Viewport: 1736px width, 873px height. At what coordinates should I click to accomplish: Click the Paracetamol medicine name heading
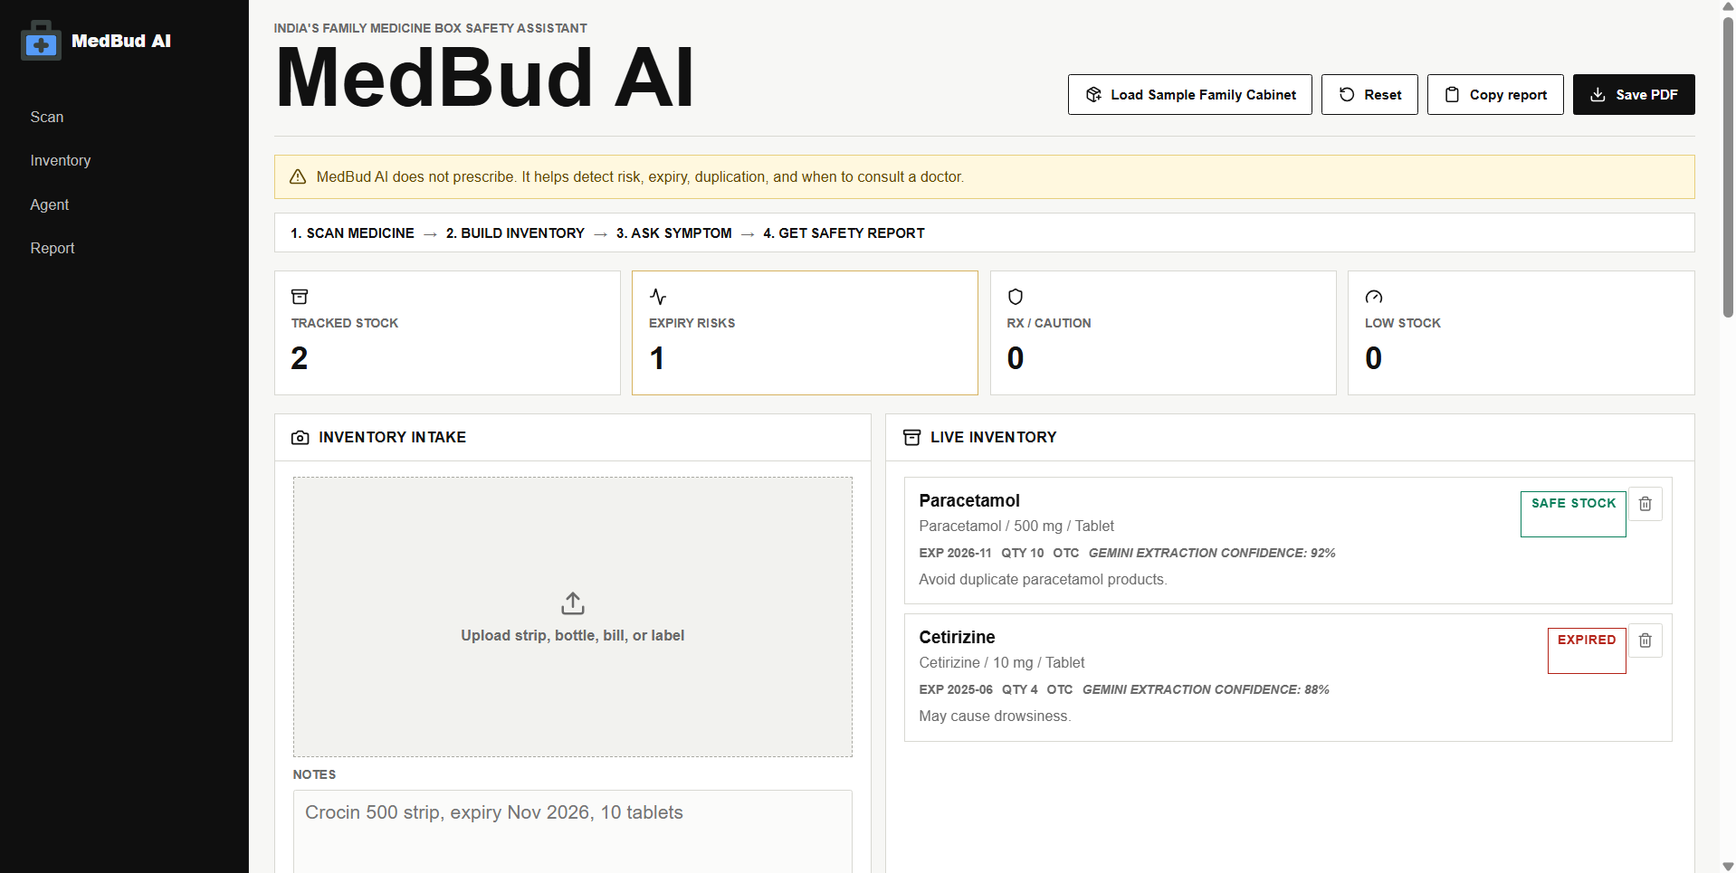969,500
